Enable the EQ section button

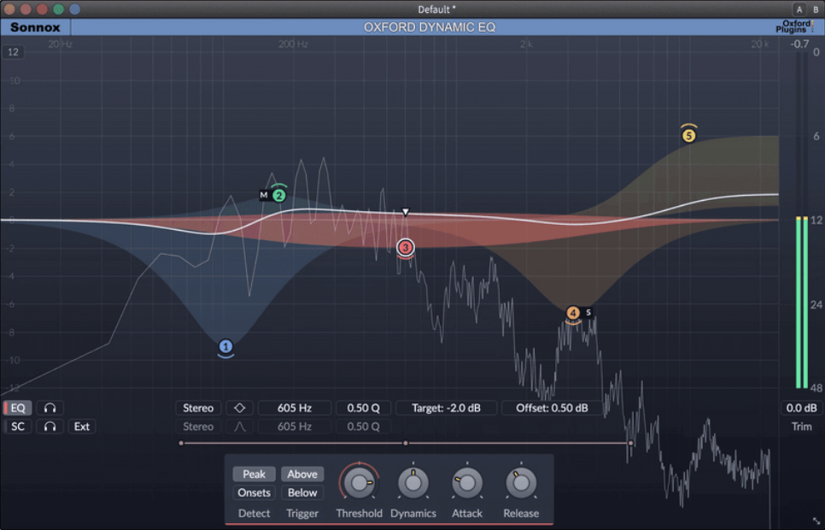pos(17,408)
